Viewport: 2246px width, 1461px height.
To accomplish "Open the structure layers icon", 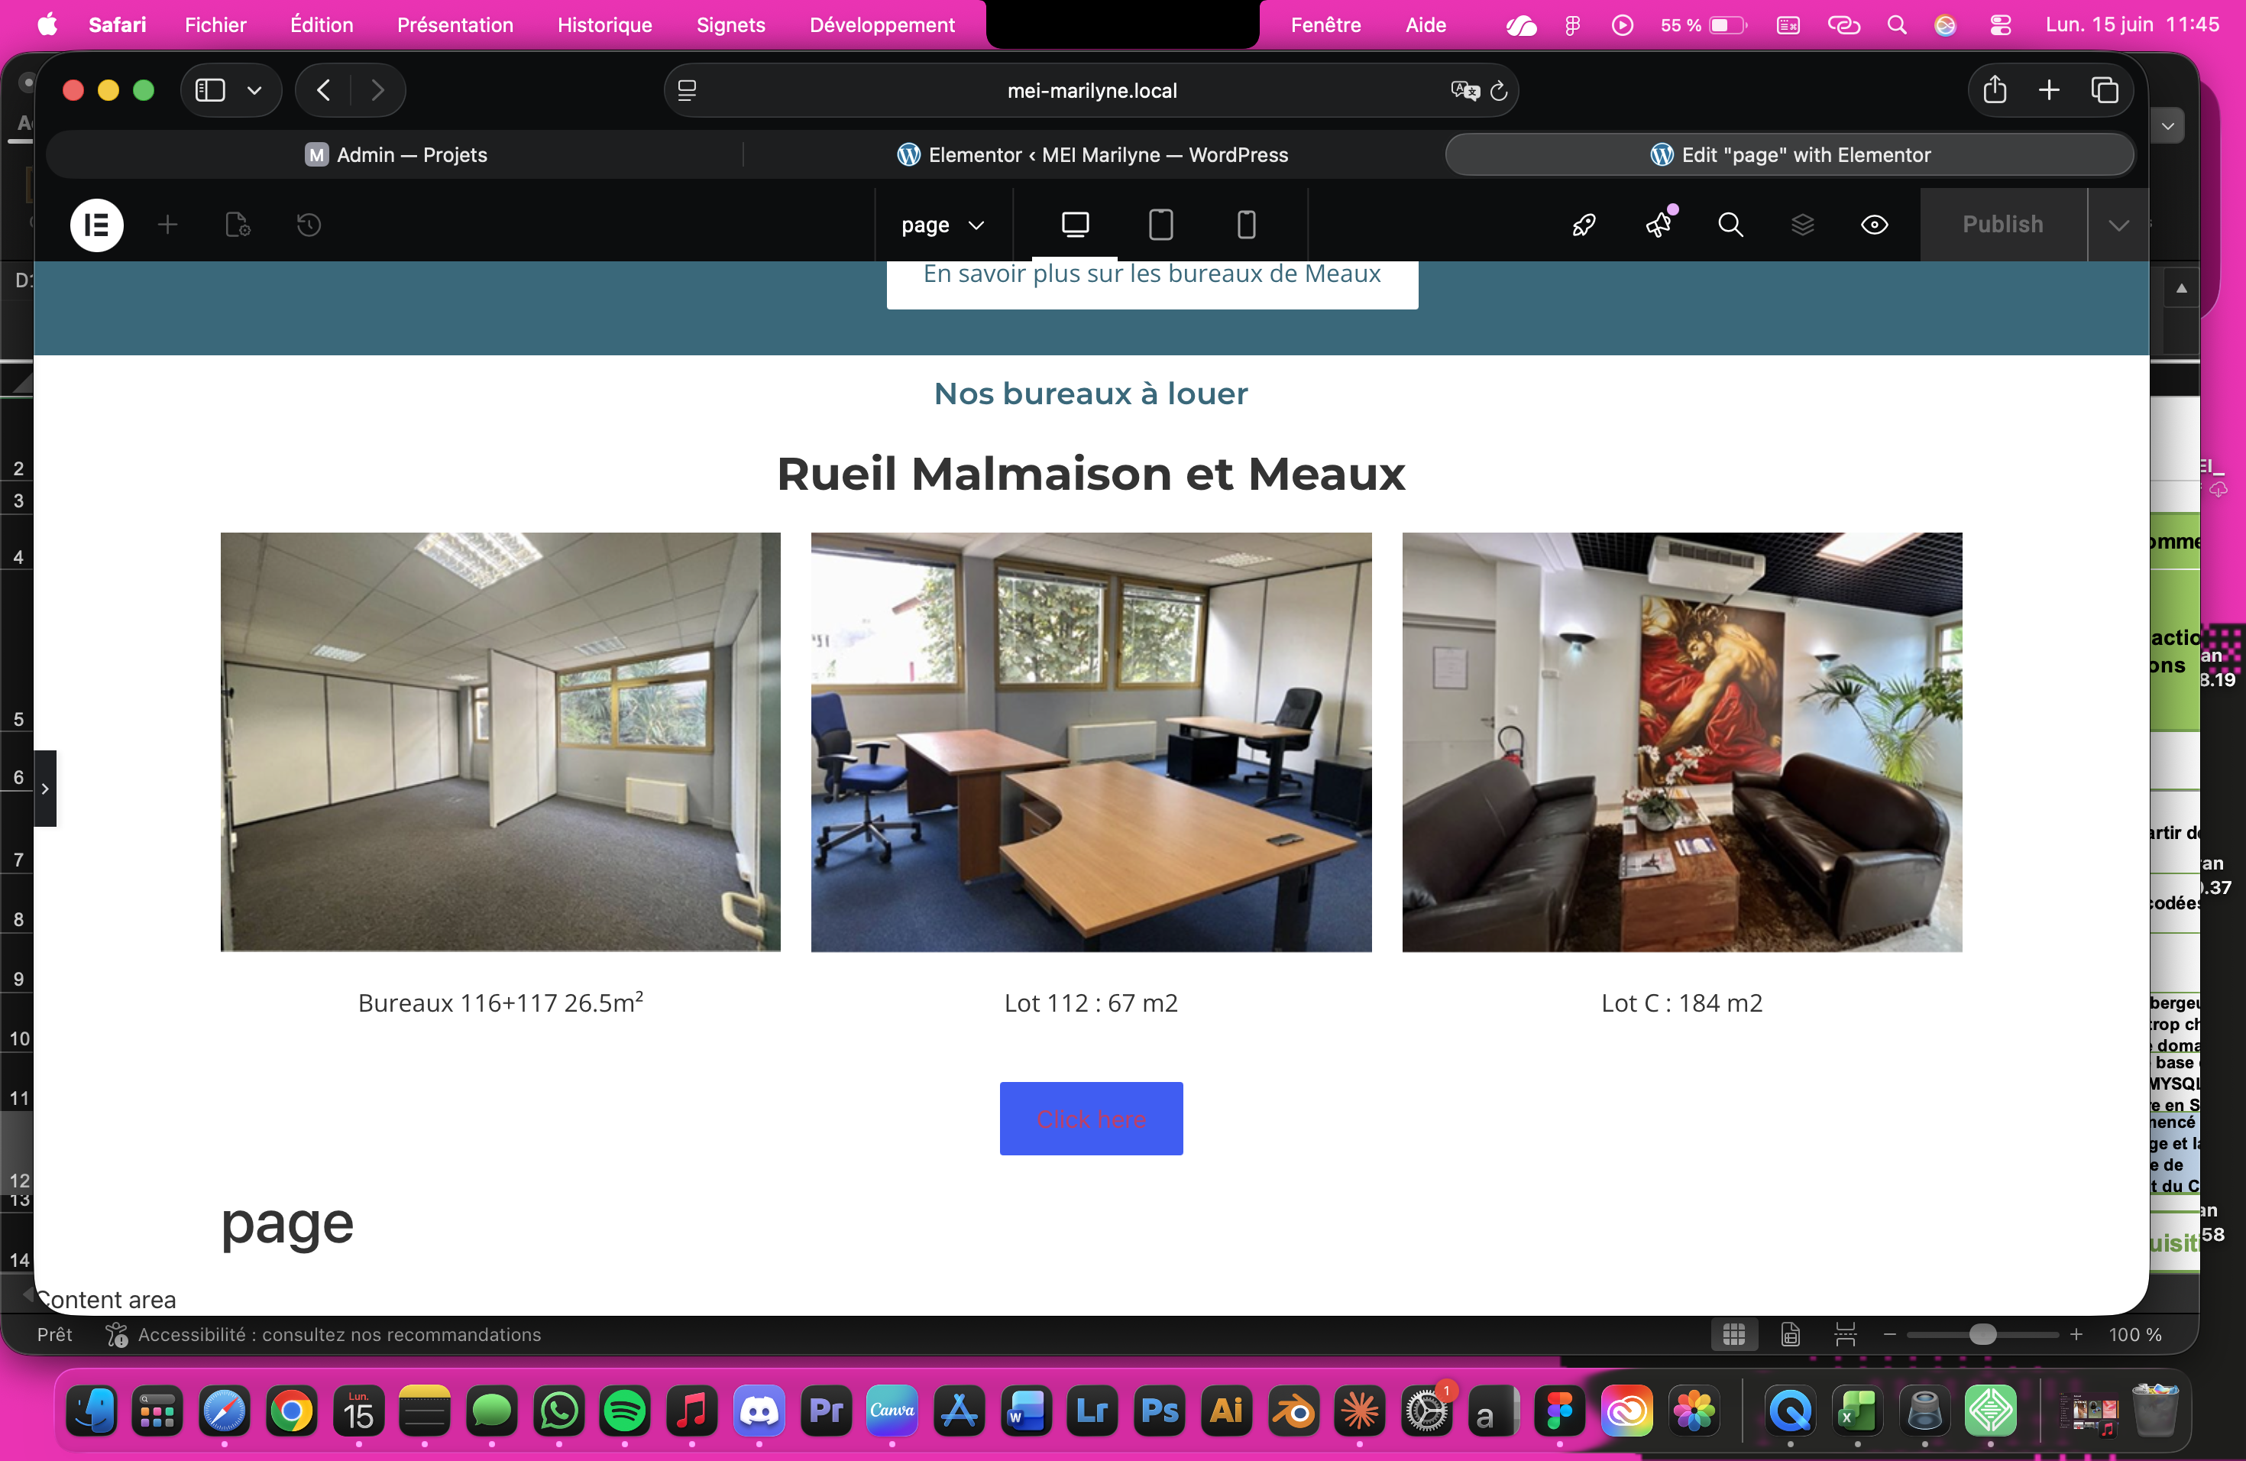I will tap(1802, 225).
